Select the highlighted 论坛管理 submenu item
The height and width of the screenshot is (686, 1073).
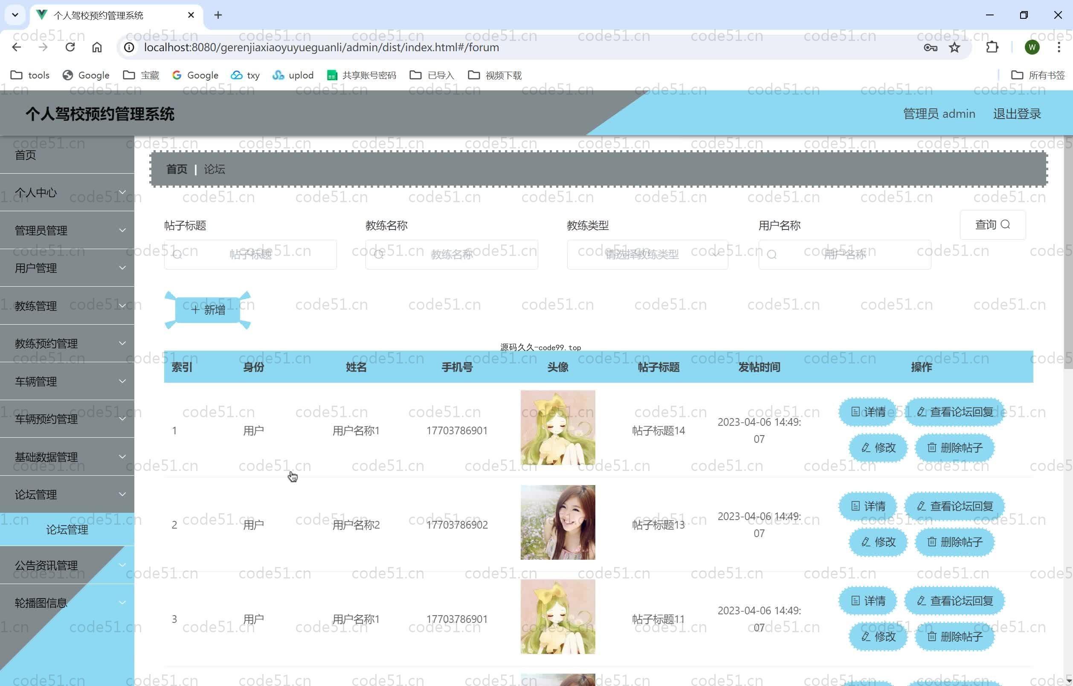click(x=67, y=529)
